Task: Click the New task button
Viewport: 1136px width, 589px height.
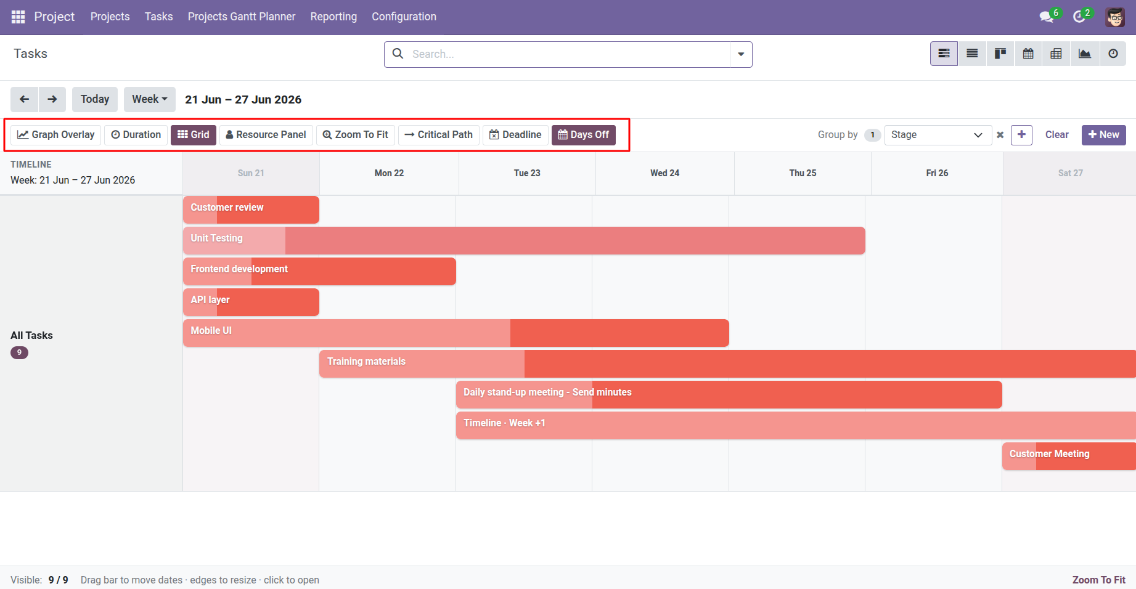Action: click(1103, 135)
